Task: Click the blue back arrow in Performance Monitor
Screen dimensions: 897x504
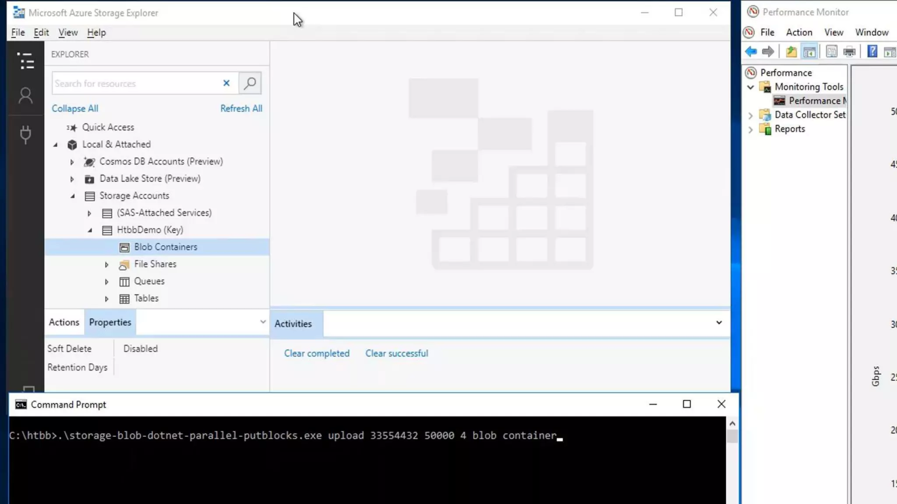Action: [751, 52]
